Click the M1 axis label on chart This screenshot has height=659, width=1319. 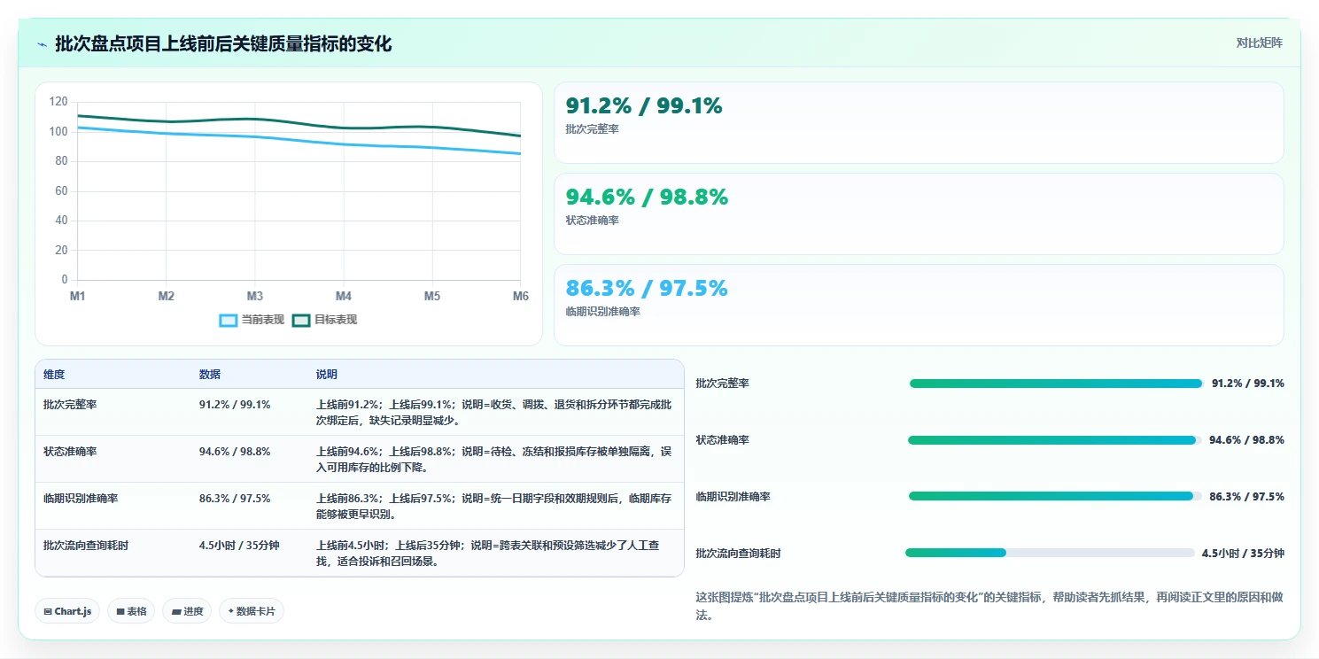point(78,297)
